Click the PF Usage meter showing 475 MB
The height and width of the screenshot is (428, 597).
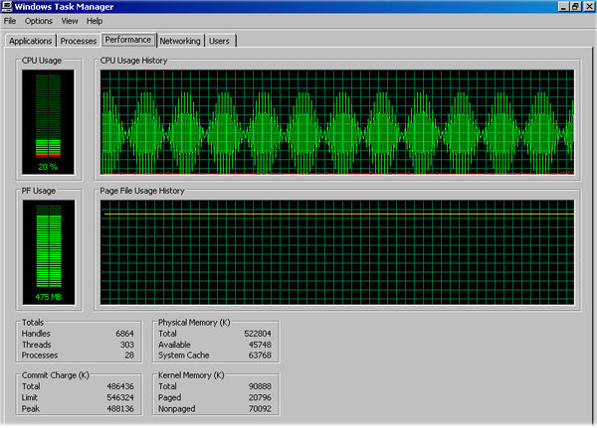(x=49, y=252)
